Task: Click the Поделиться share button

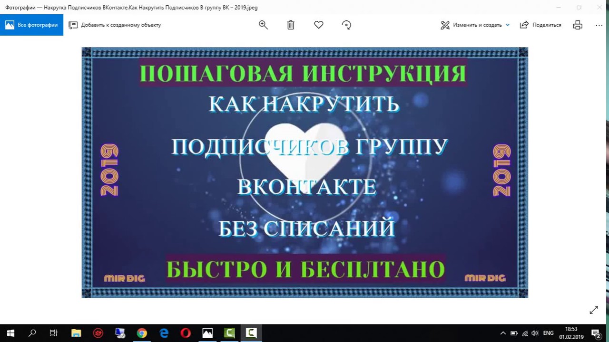Action: coord(540,25)
